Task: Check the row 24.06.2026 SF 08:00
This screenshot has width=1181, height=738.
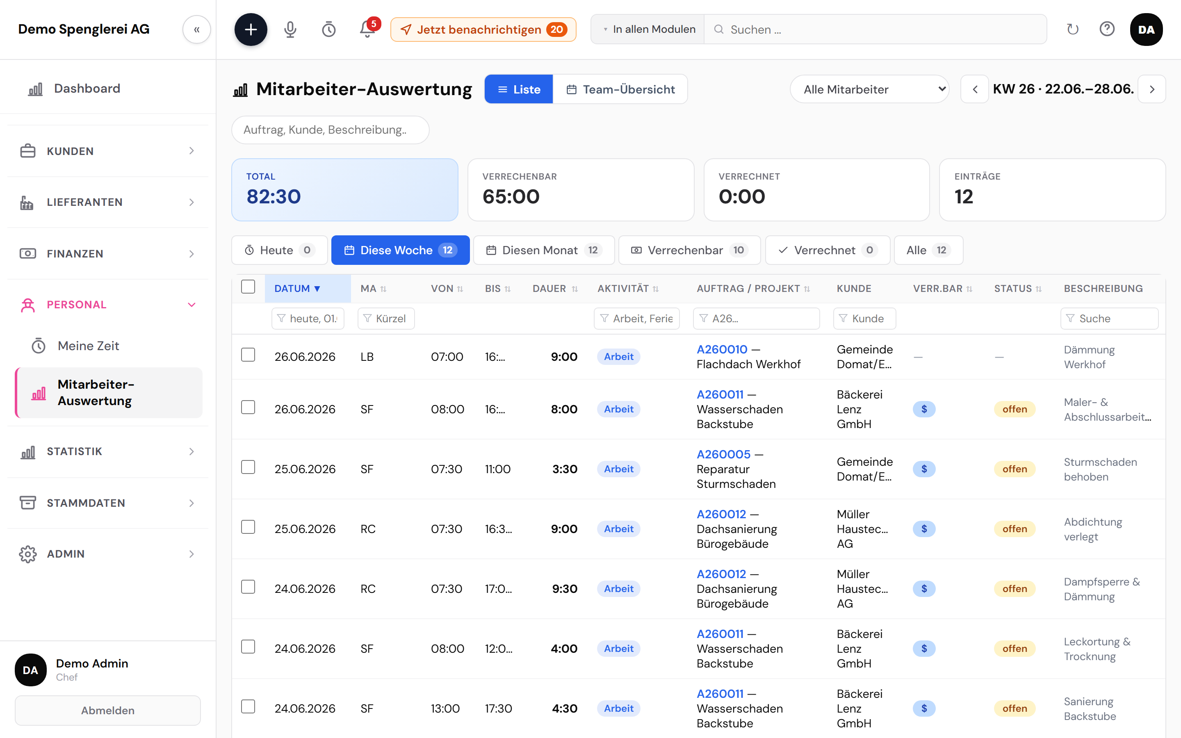Action: pyautogui.click(x=248, y=647)
